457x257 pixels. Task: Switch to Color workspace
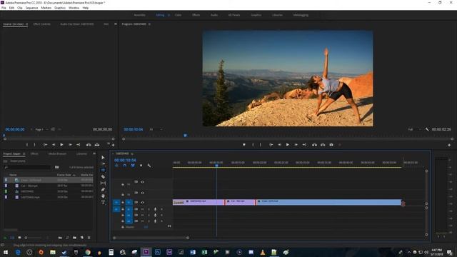click(178, 15)
